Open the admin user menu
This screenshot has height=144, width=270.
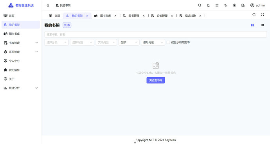[x=257, y=5]
